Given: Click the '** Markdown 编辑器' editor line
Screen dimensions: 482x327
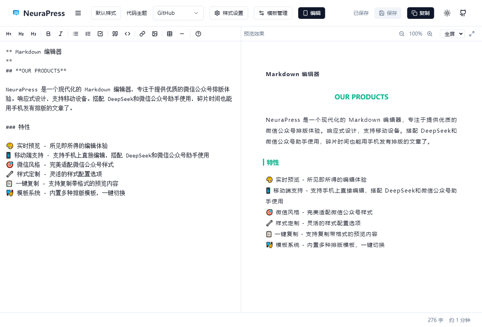Looking at the screenshot, I should coord(34,52).
